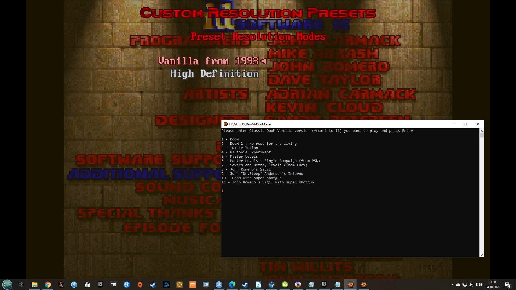516x290 pixels.
Task: Open Google Chrome from the taskbar
Action: tap(48, 285)
